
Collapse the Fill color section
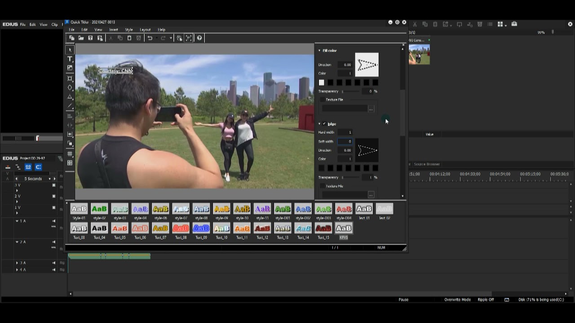point(320,51)
